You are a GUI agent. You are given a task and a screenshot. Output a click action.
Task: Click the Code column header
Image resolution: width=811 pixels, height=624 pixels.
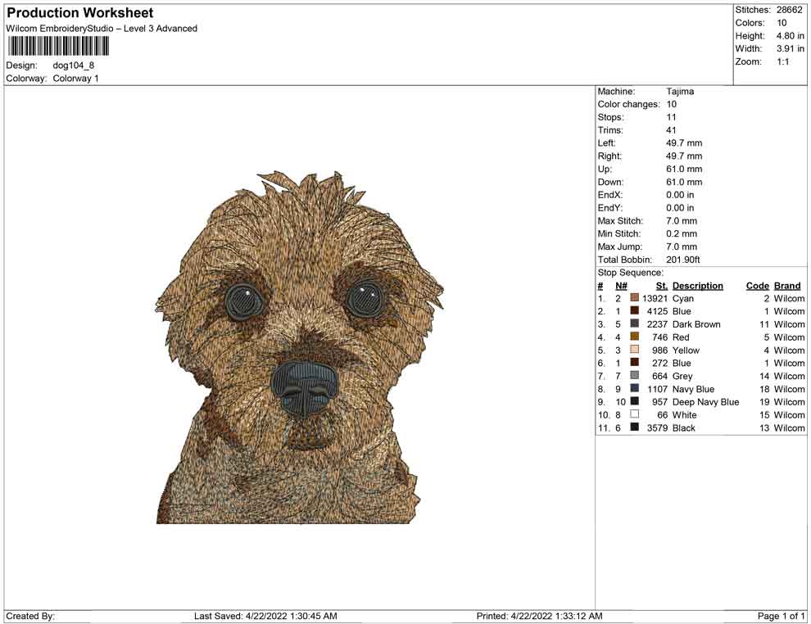pos(758,285)
